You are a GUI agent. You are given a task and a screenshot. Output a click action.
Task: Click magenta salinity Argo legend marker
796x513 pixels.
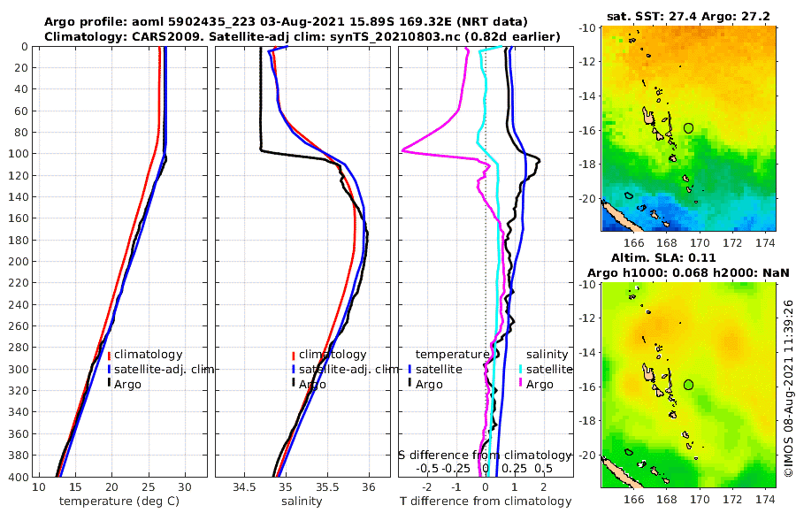(521, 384)
